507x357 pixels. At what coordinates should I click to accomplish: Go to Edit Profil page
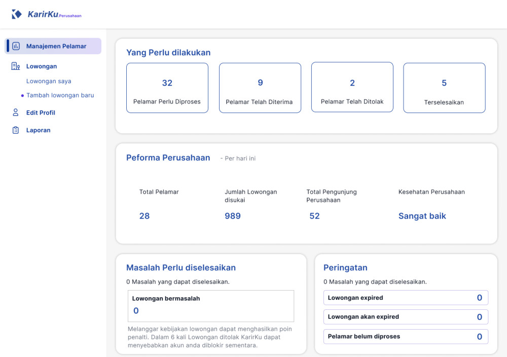pyautogui.click(x=41, y=113)
